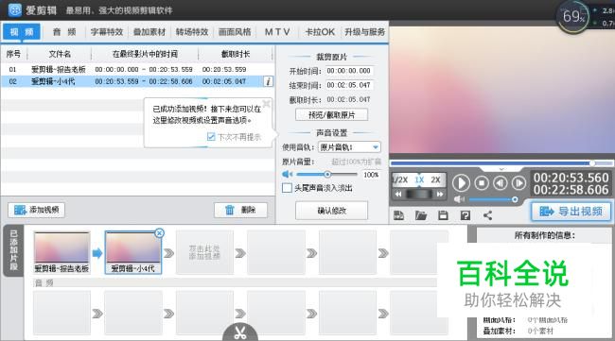This screenshot has height=341, width=615.
Task: Click the rewind arrows icon
Action: tap(398, 194)
